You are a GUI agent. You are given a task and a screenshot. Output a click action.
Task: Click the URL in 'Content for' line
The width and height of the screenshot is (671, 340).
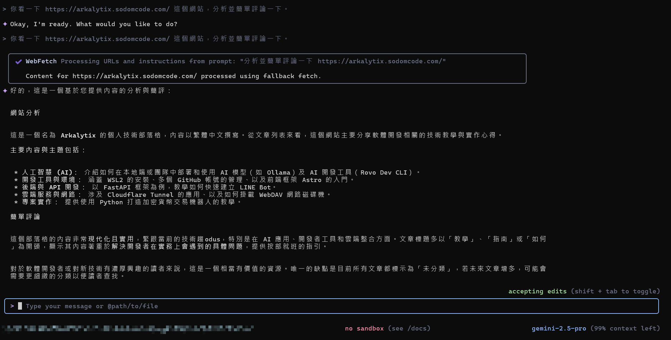(134, 76)
